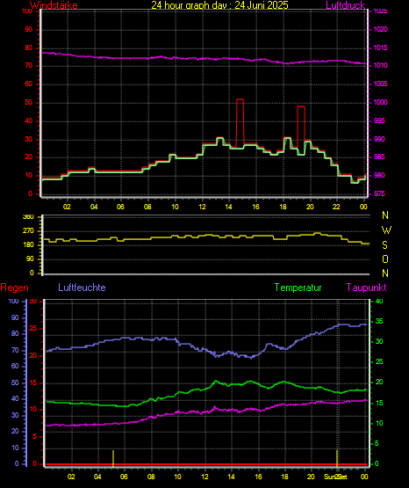Viewport: 409px width, 488px height.
Task: Click the S compass label beside the wind direction graph
Action: [x=384, y=245]
